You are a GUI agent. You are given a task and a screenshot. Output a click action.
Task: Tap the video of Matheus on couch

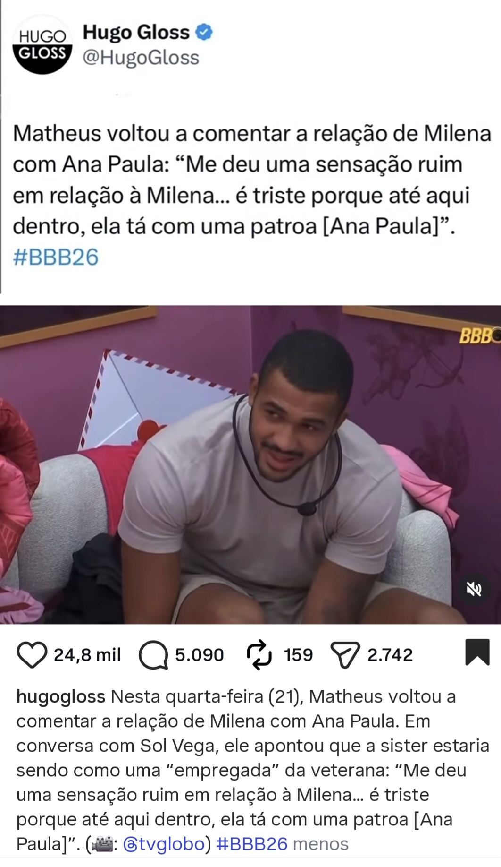coord(250,465)
